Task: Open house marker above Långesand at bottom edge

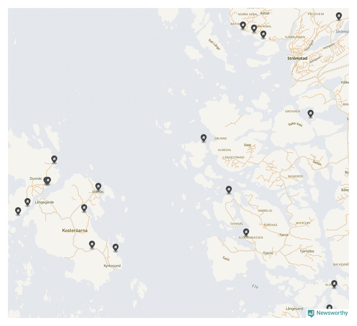Action: click(329, 308)
